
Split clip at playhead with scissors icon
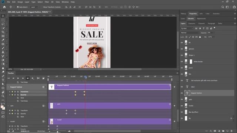click(x=38, y=78)
